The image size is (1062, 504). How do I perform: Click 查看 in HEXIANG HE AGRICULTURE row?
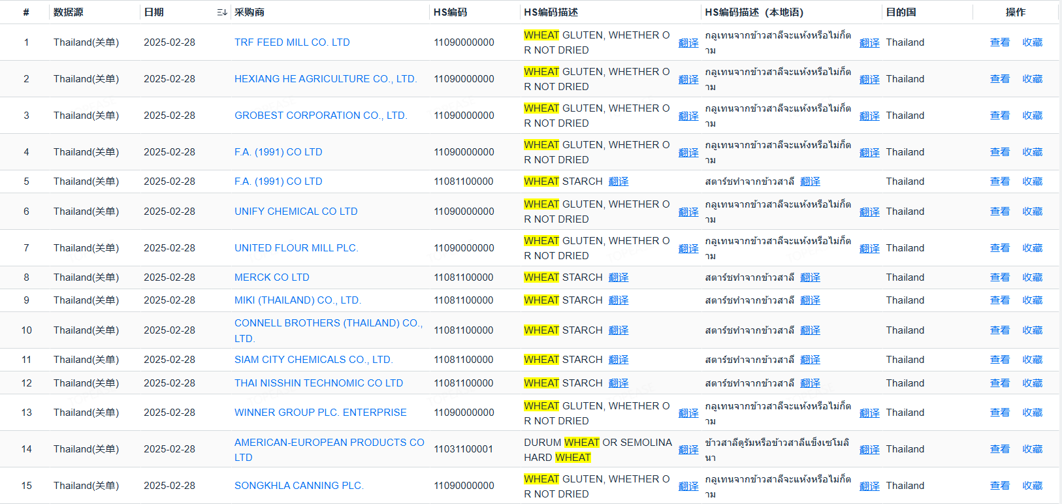click(x=1000, y=79)
